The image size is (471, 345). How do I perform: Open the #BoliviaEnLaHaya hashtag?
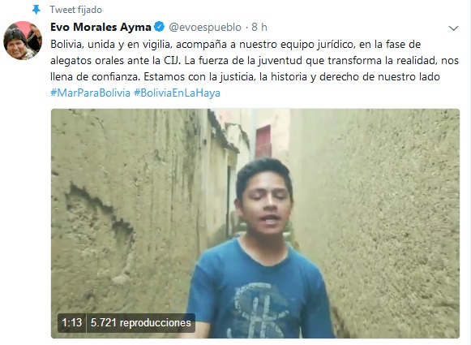(x=177, y=93)
